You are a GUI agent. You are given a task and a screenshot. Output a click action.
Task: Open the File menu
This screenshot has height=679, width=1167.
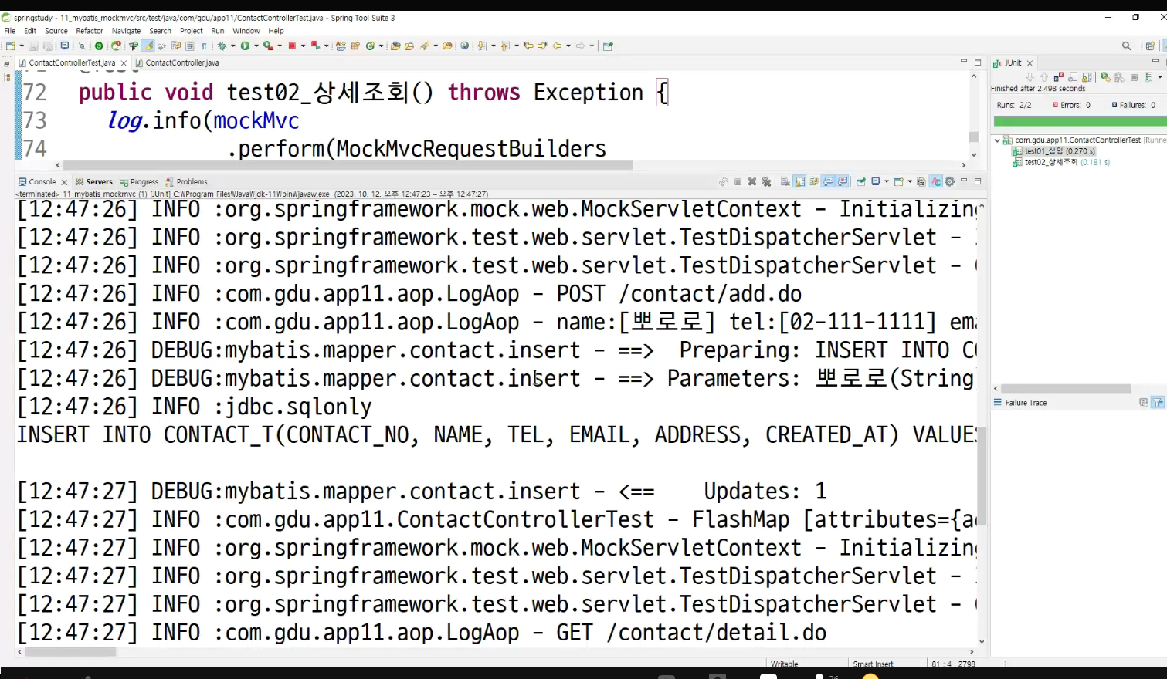pos(10,31)
